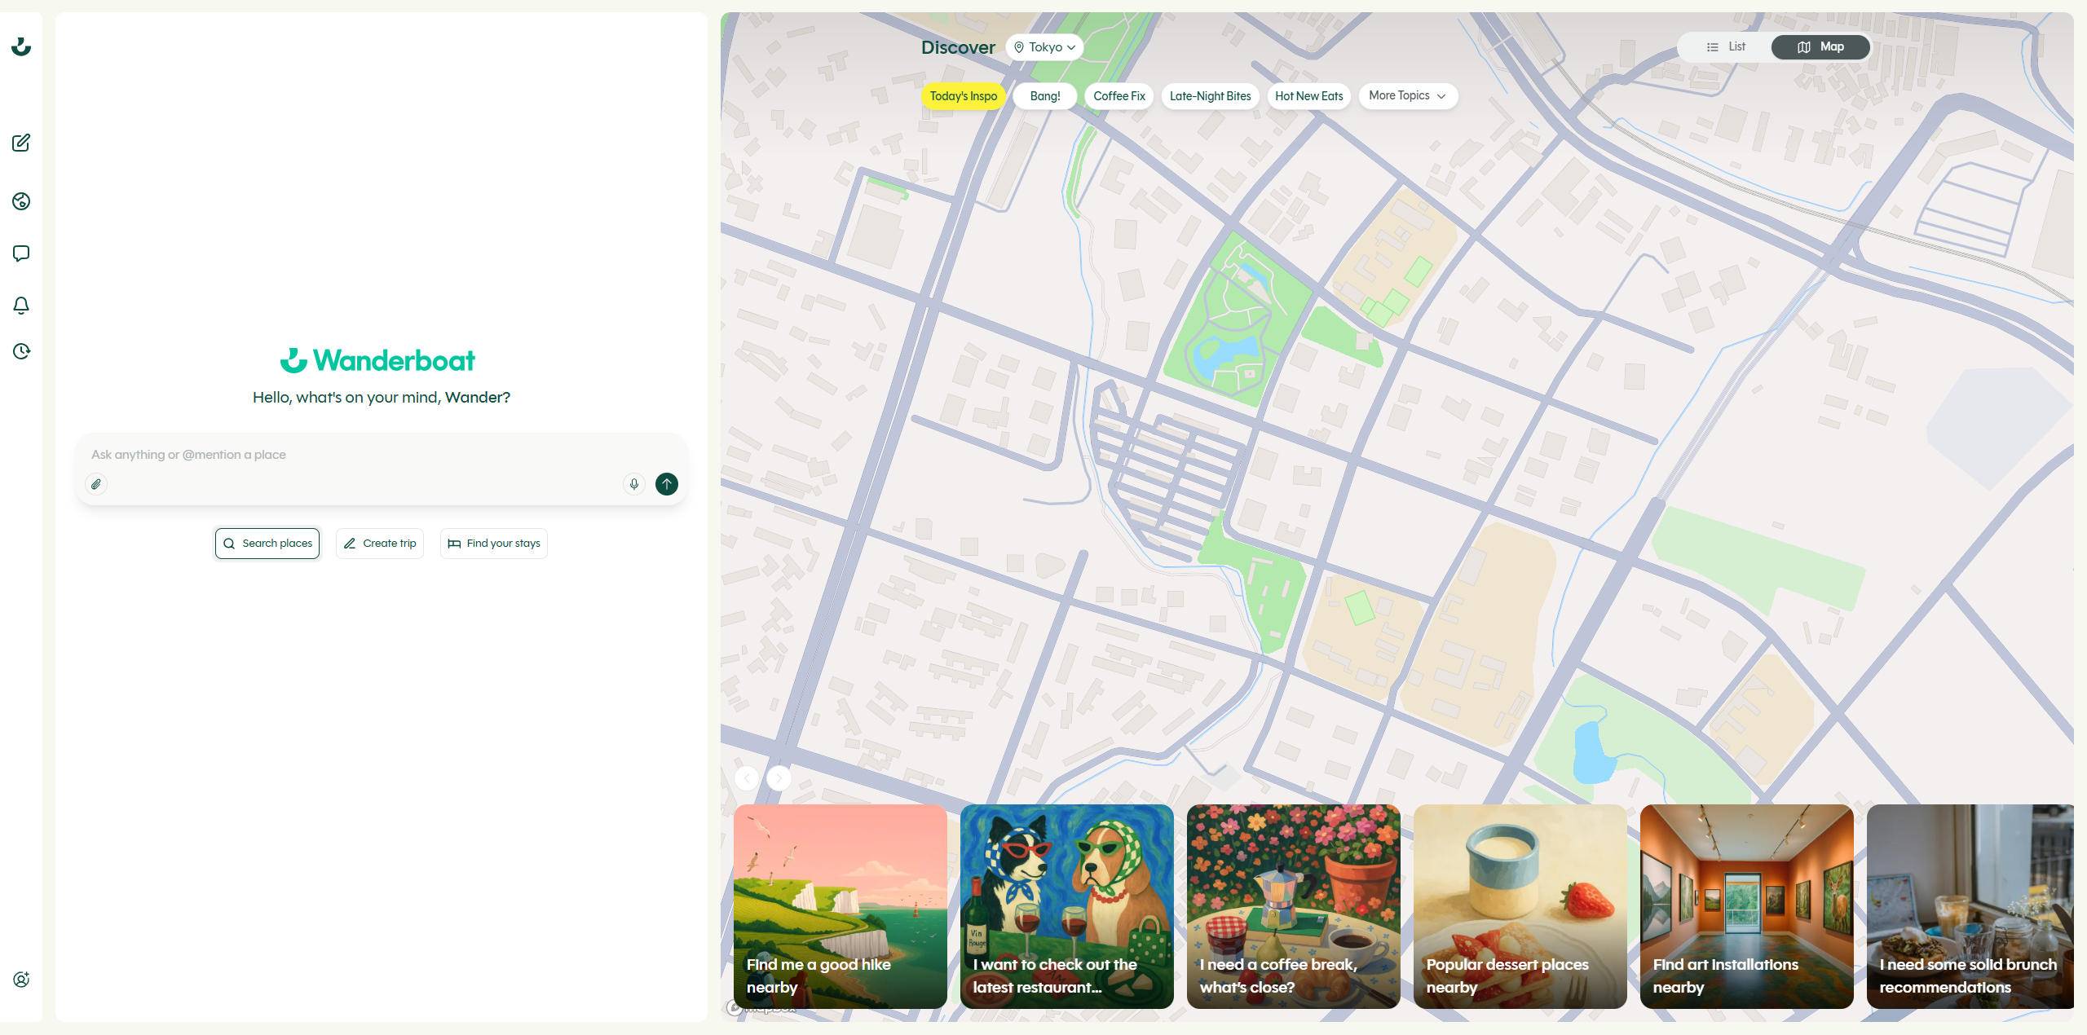Select the Coffee Fix topic
Screen dimensions: 2087x1035
click(1119, 96)
